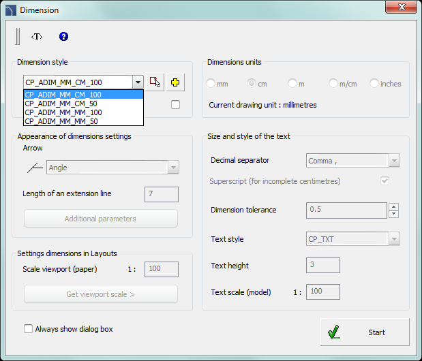Click the yellow plus add style icon
This screenshot has height=361, width=422.
point(176,82)
